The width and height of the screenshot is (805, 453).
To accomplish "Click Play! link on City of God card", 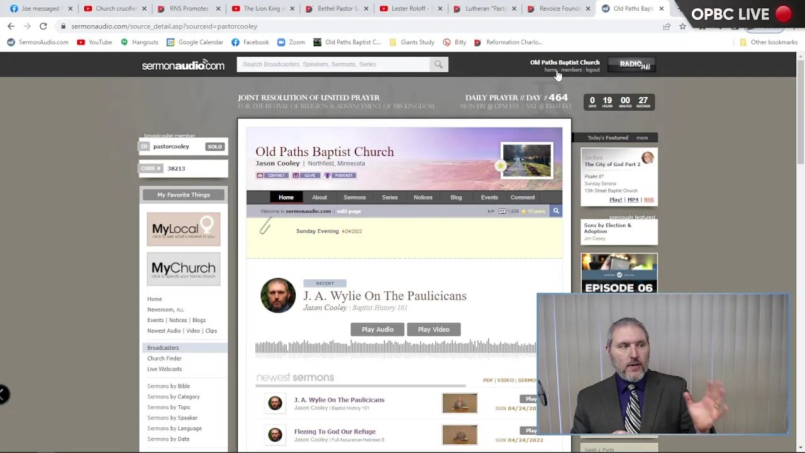I will (x=616, y=200).
